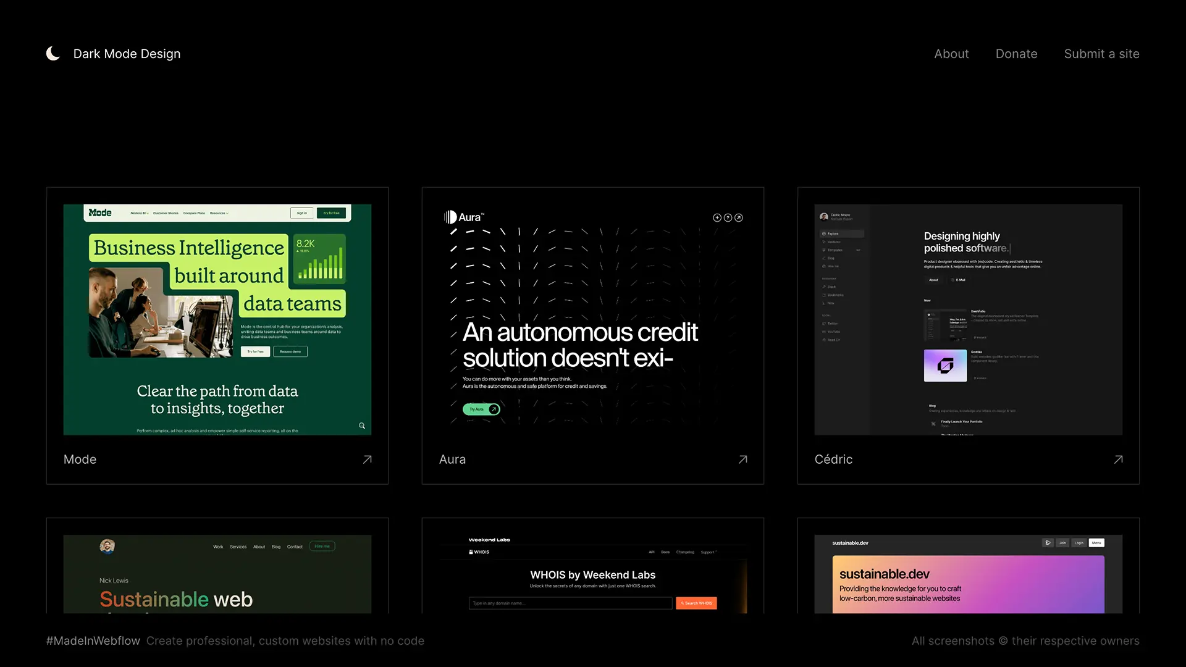Viewport: 1186px width, 667px height.
Task: Open the Donate page
Action: (1016, 54)
